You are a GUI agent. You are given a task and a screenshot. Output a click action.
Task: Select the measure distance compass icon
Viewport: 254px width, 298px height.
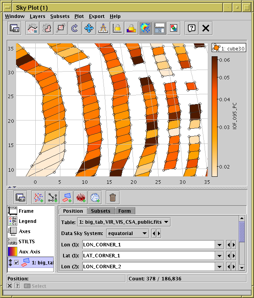click(103, 28)
